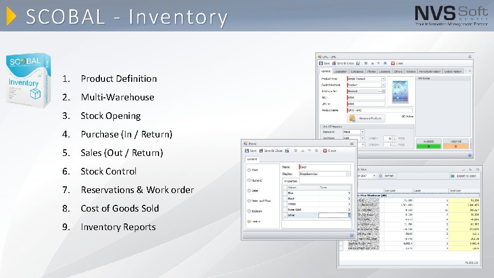Screen dimensions: 494x278
Task: Select the Boolean radio button
Action: [x=249, y=211]
